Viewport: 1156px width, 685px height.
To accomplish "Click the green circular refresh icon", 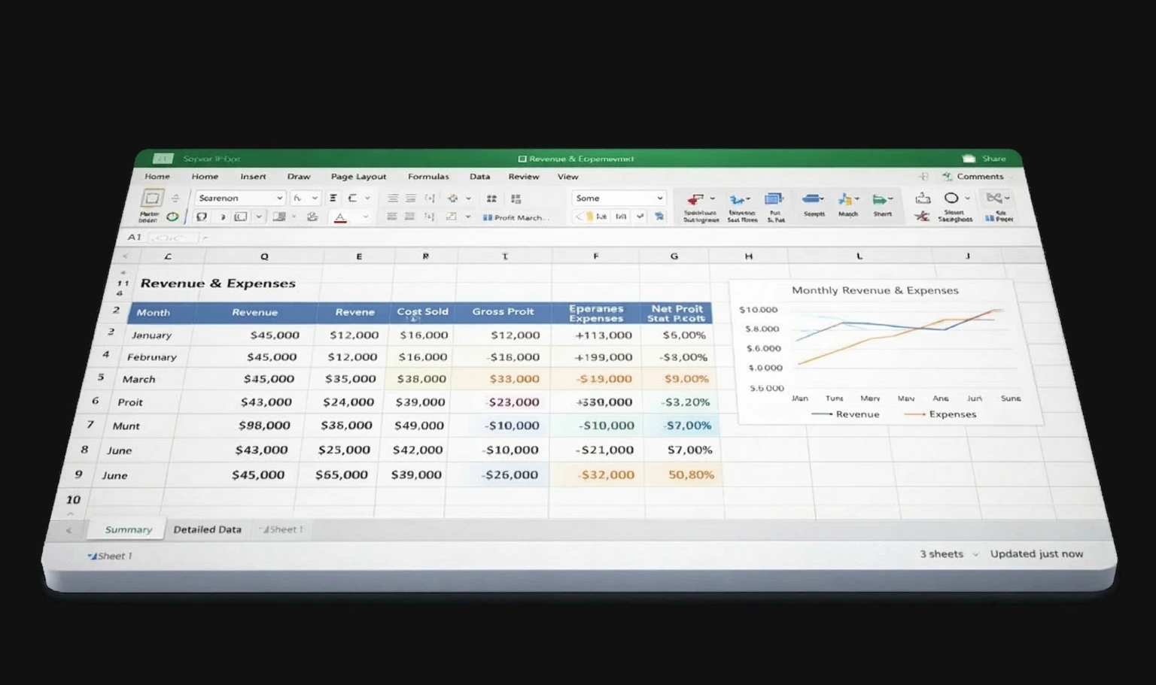I will coord(172,217).
